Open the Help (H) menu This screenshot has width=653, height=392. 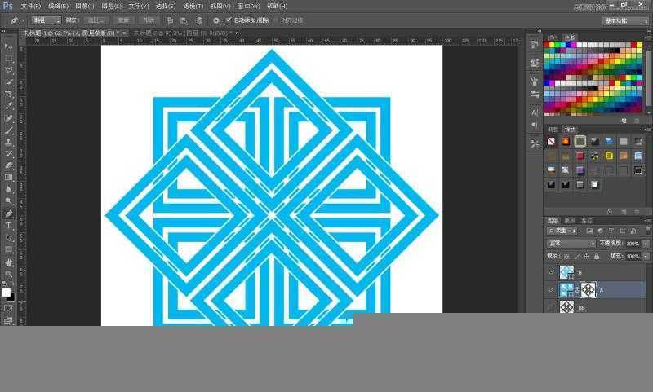tap(277, 7)
